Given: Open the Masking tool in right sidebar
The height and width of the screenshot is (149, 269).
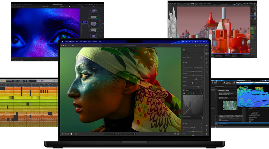Looking at the screenshot, I should pos(207,67).
